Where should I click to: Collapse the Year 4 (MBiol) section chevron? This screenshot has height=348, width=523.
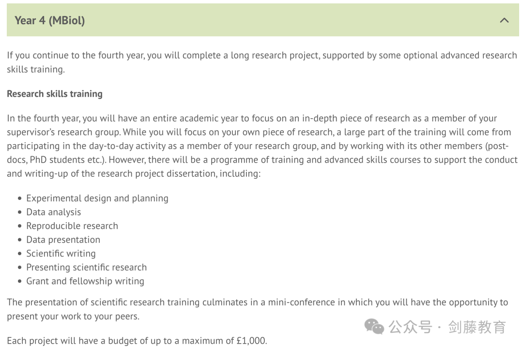click(504, 20)
